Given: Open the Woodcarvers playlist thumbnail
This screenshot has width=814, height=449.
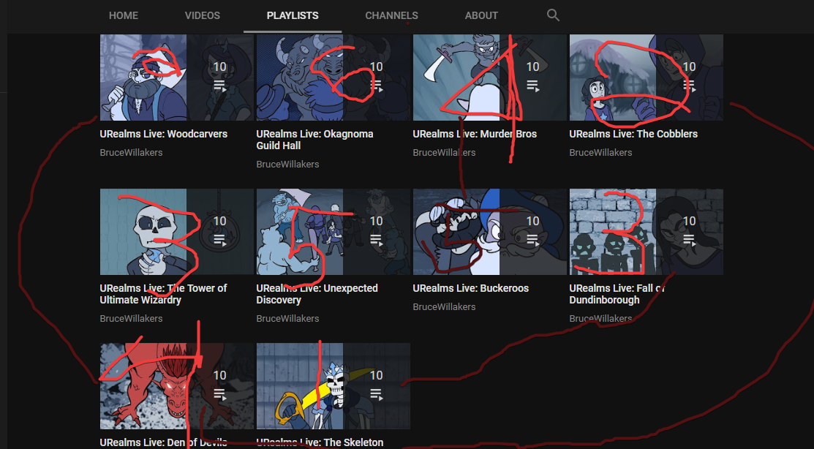Looking at the screenshot, I should click(x=176, y=78).
